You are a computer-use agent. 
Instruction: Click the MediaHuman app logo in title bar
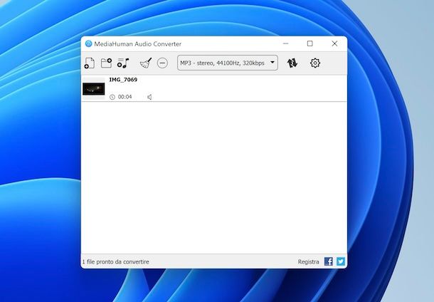[x=88, y=43]
